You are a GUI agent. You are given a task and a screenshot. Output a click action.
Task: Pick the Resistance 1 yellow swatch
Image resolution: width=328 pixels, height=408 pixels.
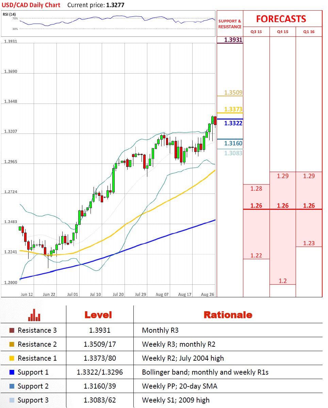click(12, 358)
